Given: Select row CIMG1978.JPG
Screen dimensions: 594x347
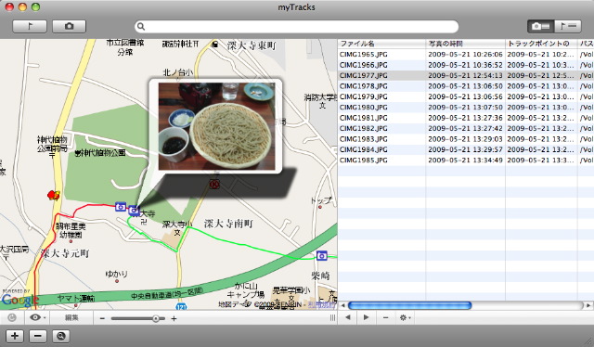Looking at the screenshot, I should pyautogui.click(x=466, y=86).
